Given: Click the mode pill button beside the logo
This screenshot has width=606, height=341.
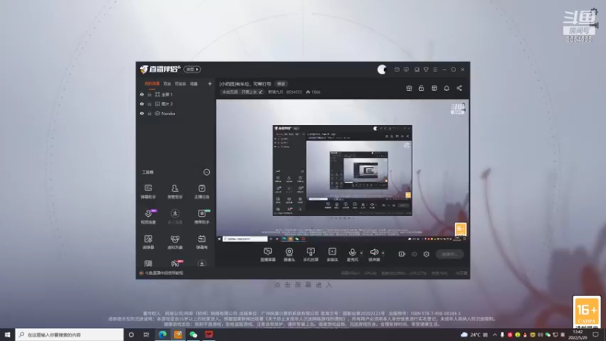Looking at the screenshot, I should pos(192,69).
